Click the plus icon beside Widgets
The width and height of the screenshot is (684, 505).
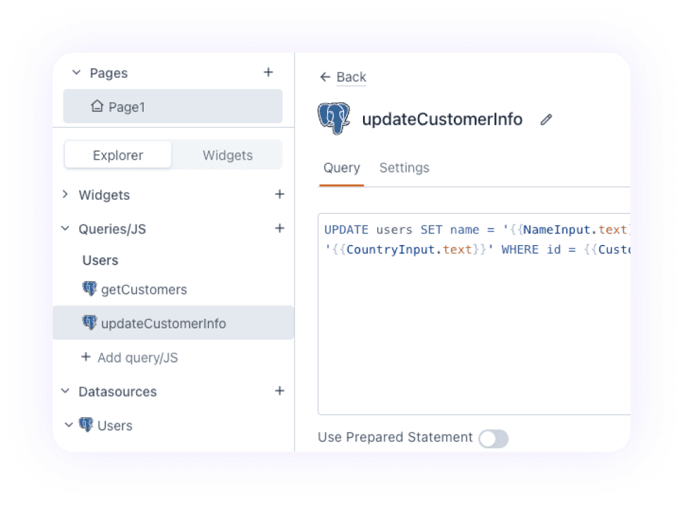pos(279,194)
